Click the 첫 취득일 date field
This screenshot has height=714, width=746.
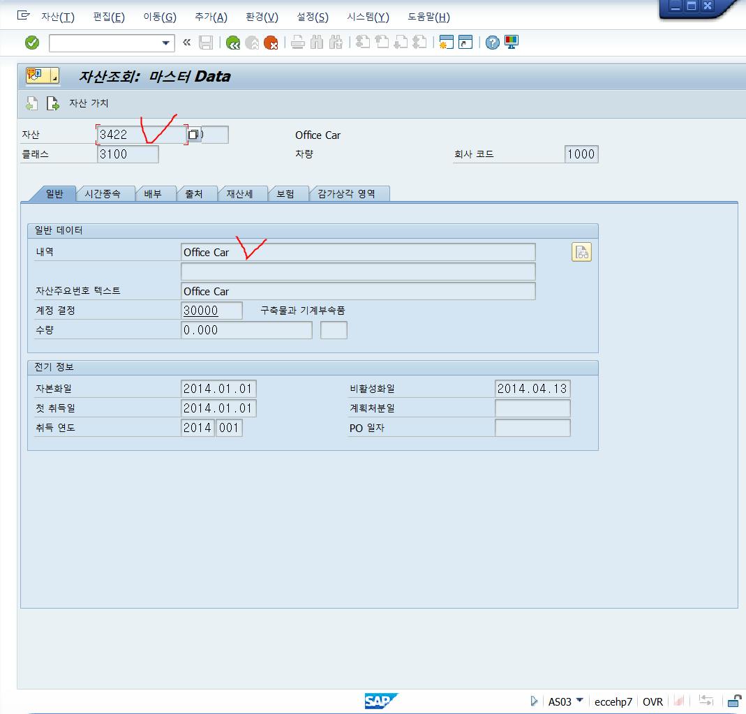(x=218, y=408)
